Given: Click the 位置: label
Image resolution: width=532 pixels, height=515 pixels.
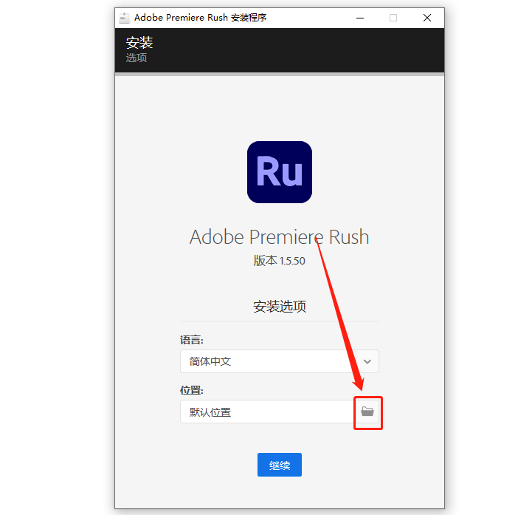Looking at the screenshot, I should tap(192, 390).
